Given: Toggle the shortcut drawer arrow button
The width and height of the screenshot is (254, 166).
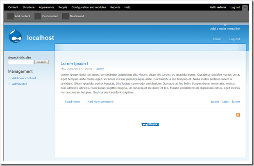Looking at the screenshot, I should coord(245,7).
